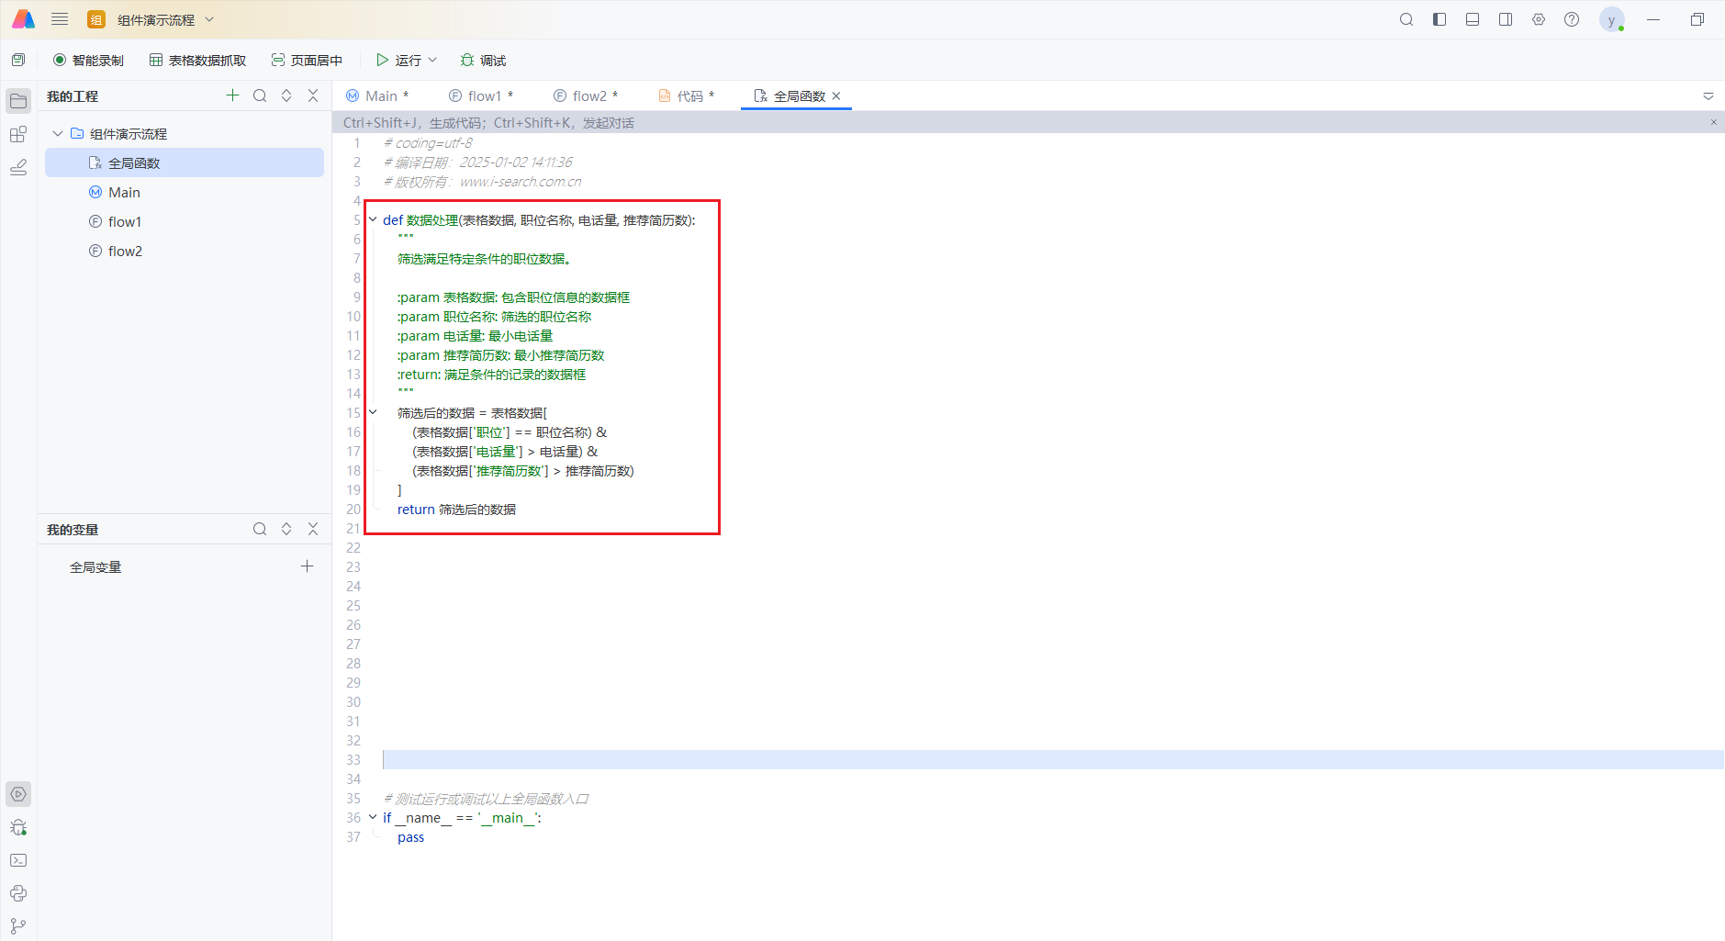
Task: Select Main in project tree
Action: [x=185, y=192]
